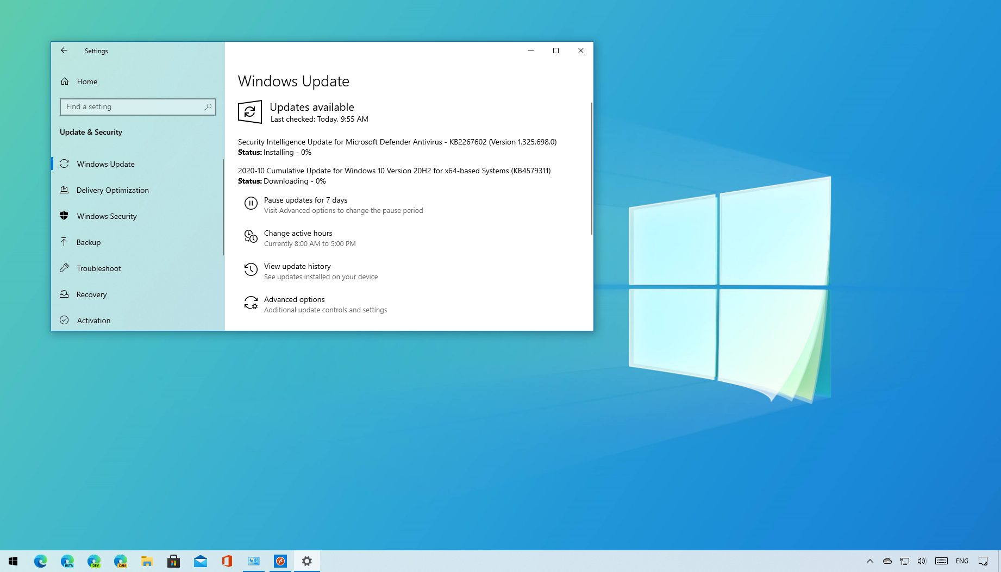Click the ENG language indicator
The height and width of the screenshot is (572, 1001).
(962, 561)
